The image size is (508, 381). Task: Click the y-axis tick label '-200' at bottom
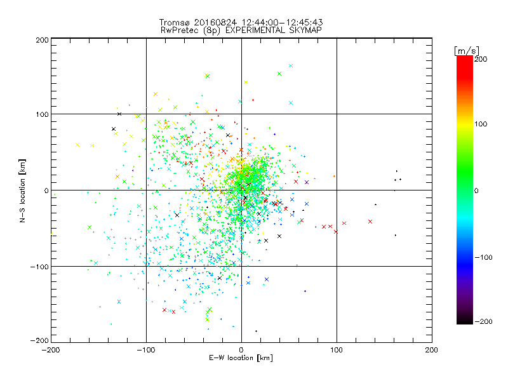pyautogui.click(x=39, y=340)
